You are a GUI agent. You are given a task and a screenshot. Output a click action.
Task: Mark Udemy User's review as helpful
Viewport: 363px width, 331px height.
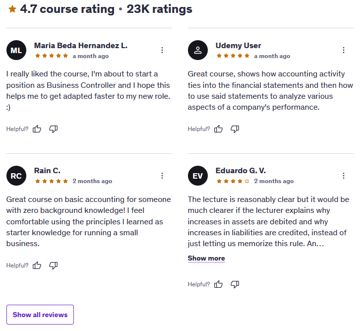(218, 129)
